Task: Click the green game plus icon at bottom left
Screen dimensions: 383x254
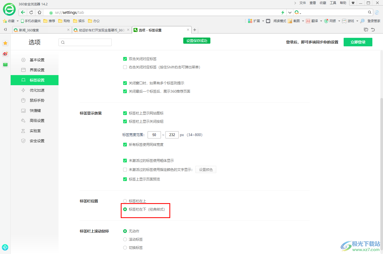Action: point(5,247)
